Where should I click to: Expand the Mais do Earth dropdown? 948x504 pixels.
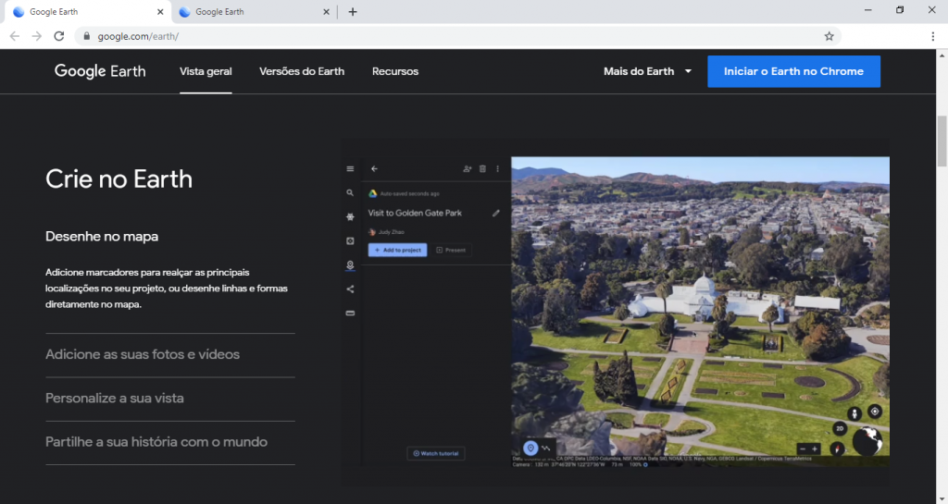(x=647, y=71)
